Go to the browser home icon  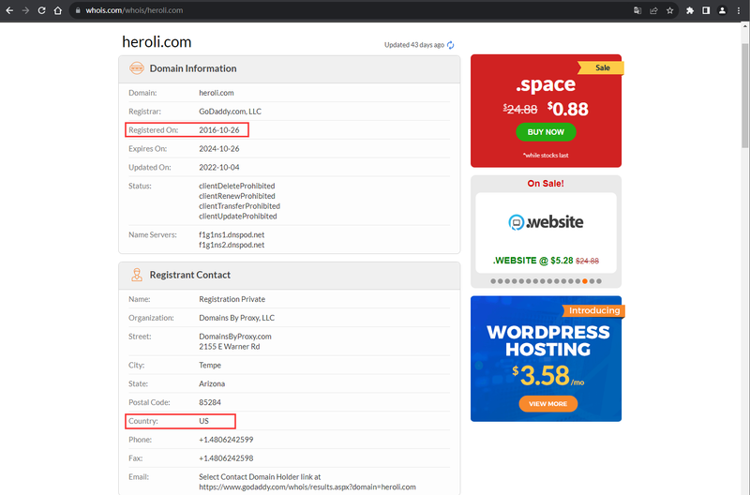tap(58, 10)
